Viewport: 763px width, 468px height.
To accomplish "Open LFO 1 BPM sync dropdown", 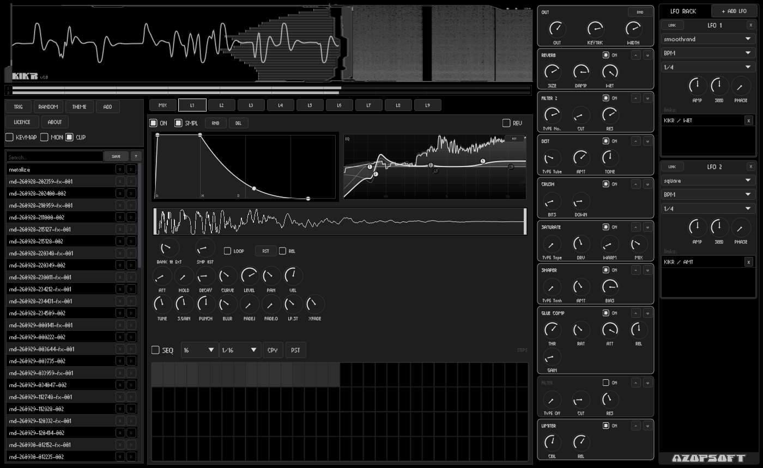I will click(708, 53).
